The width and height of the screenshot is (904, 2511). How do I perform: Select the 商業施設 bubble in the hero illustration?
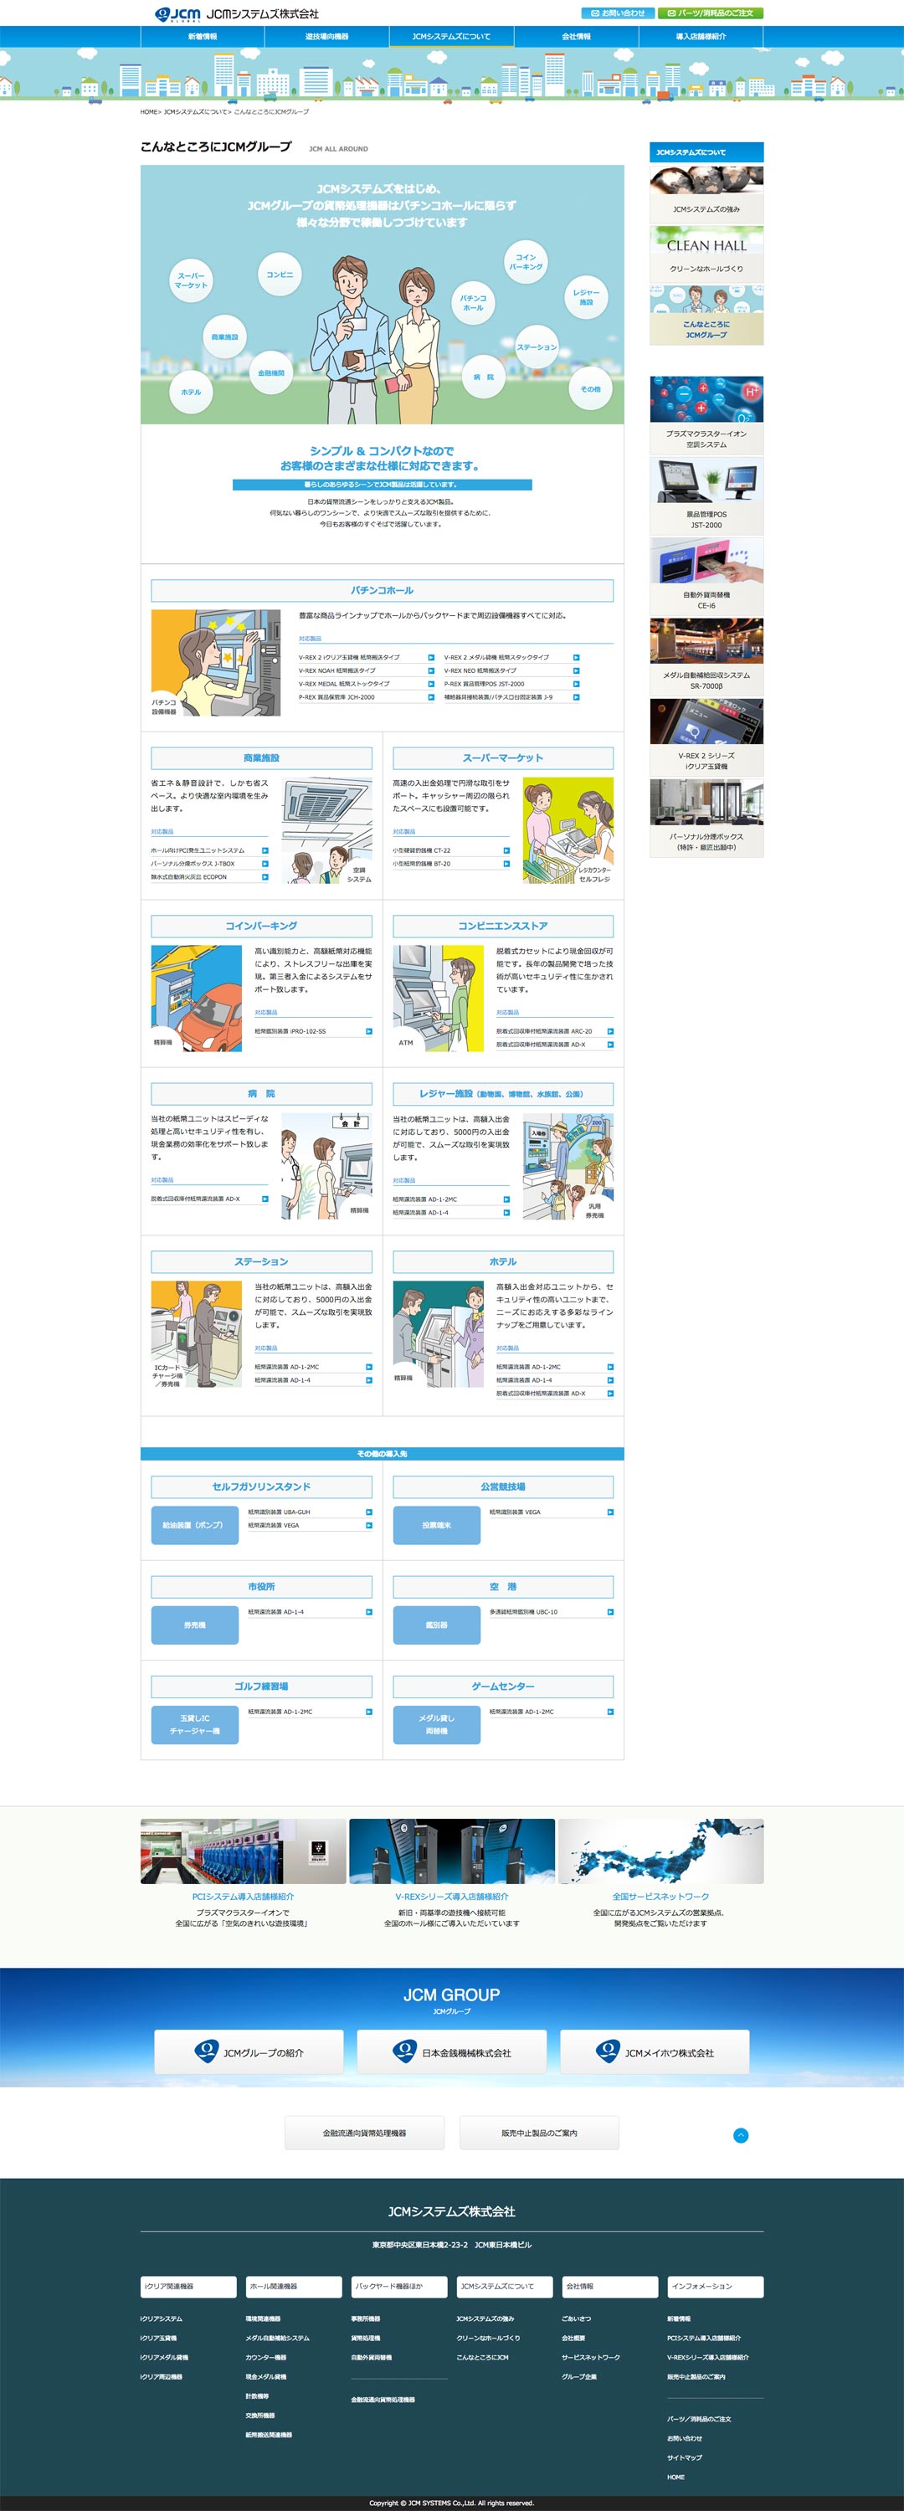click(225, 337)
